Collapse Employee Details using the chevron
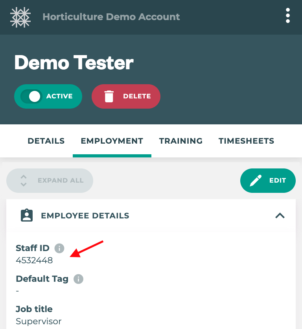The height and width of the screenshot is (329, 302). point(280,216)
